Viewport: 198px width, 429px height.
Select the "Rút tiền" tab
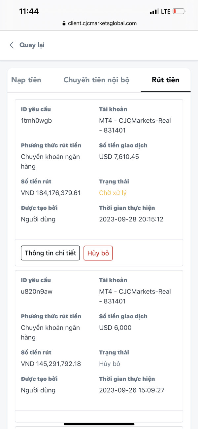[165, 80]
